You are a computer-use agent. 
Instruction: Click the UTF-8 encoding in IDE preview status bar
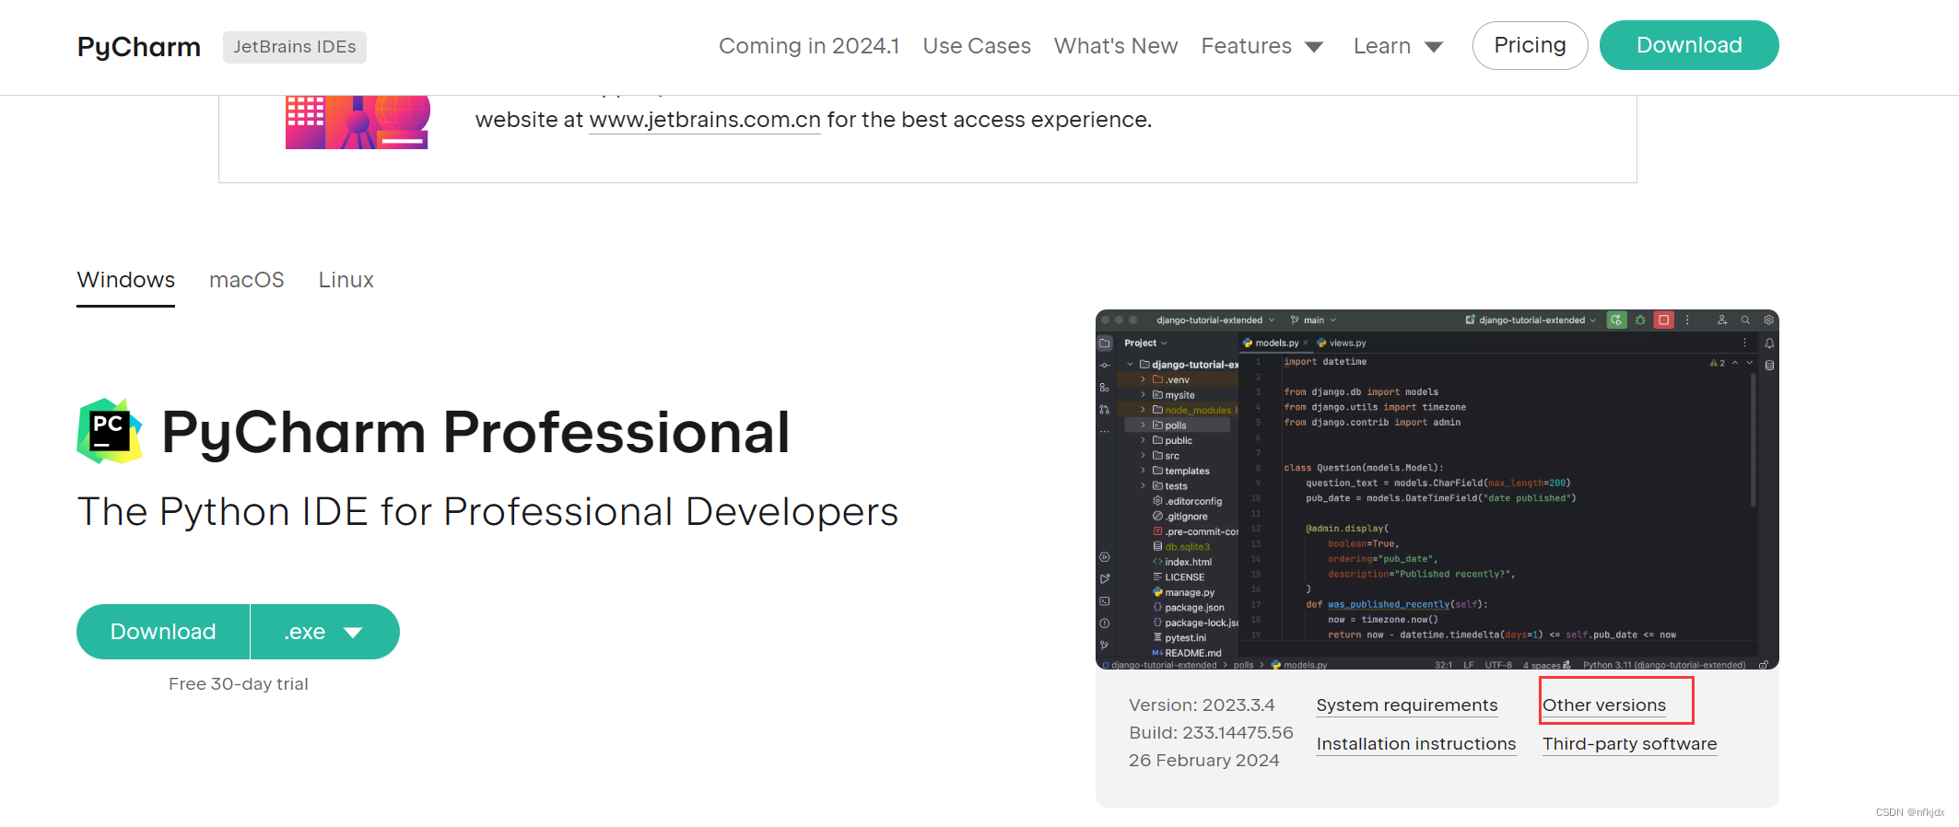tap(1498, 665)
